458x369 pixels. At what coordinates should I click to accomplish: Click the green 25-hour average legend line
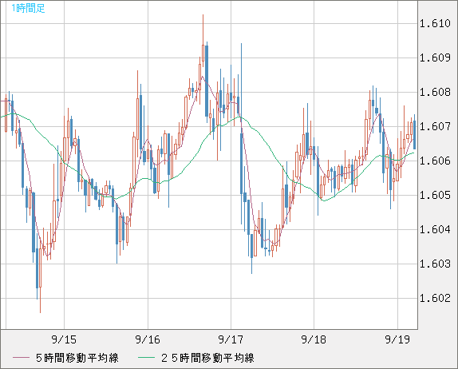[x=146, y=358]
